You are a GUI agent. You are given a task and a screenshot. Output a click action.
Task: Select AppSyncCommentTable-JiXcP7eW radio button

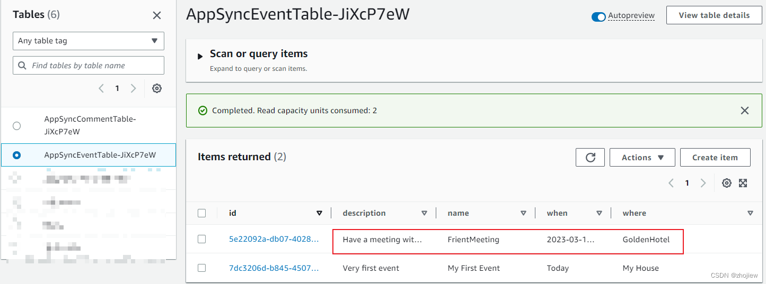[17, 126]
